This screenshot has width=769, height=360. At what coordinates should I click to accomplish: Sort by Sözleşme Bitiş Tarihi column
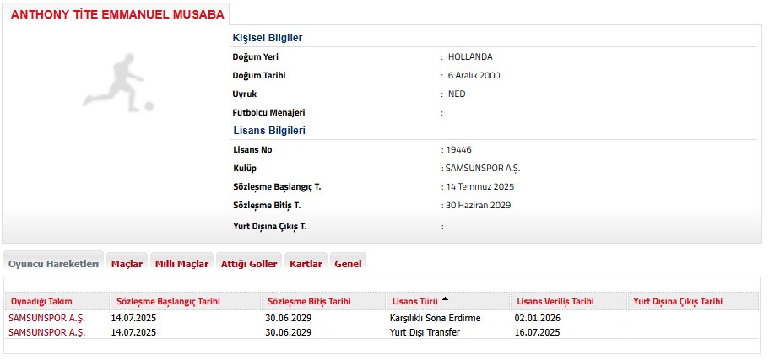[309, 301]
